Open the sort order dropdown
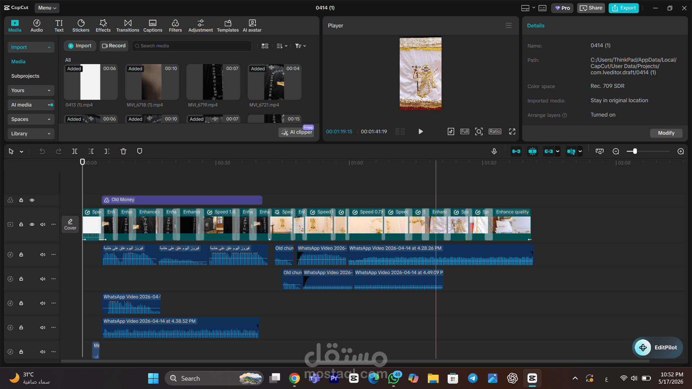The width and height of the screenshot is (692, 389). (282, 46)
